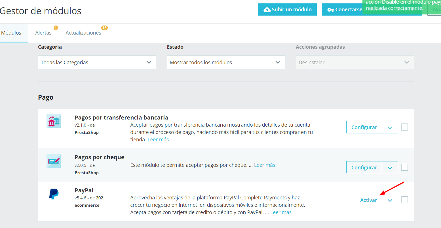The height and width of the screenshot is (228, 441).
Task: Click the v5.4.6 version text
Action: [x=81, y=198]
